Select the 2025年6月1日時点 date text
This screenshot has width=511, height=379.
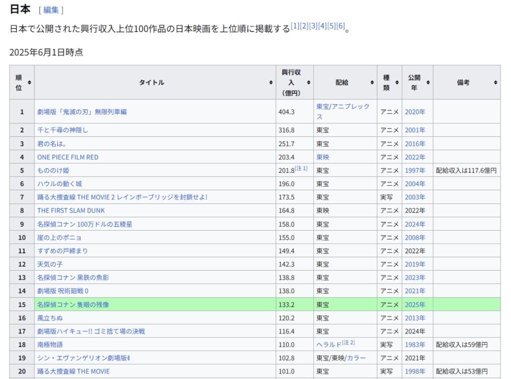click(46, 52)
